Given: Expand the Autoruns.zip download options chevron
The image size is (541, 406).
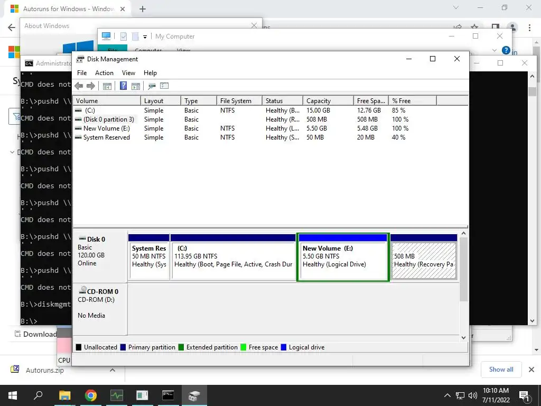Looking at the screenshot, I should point(113,370).
